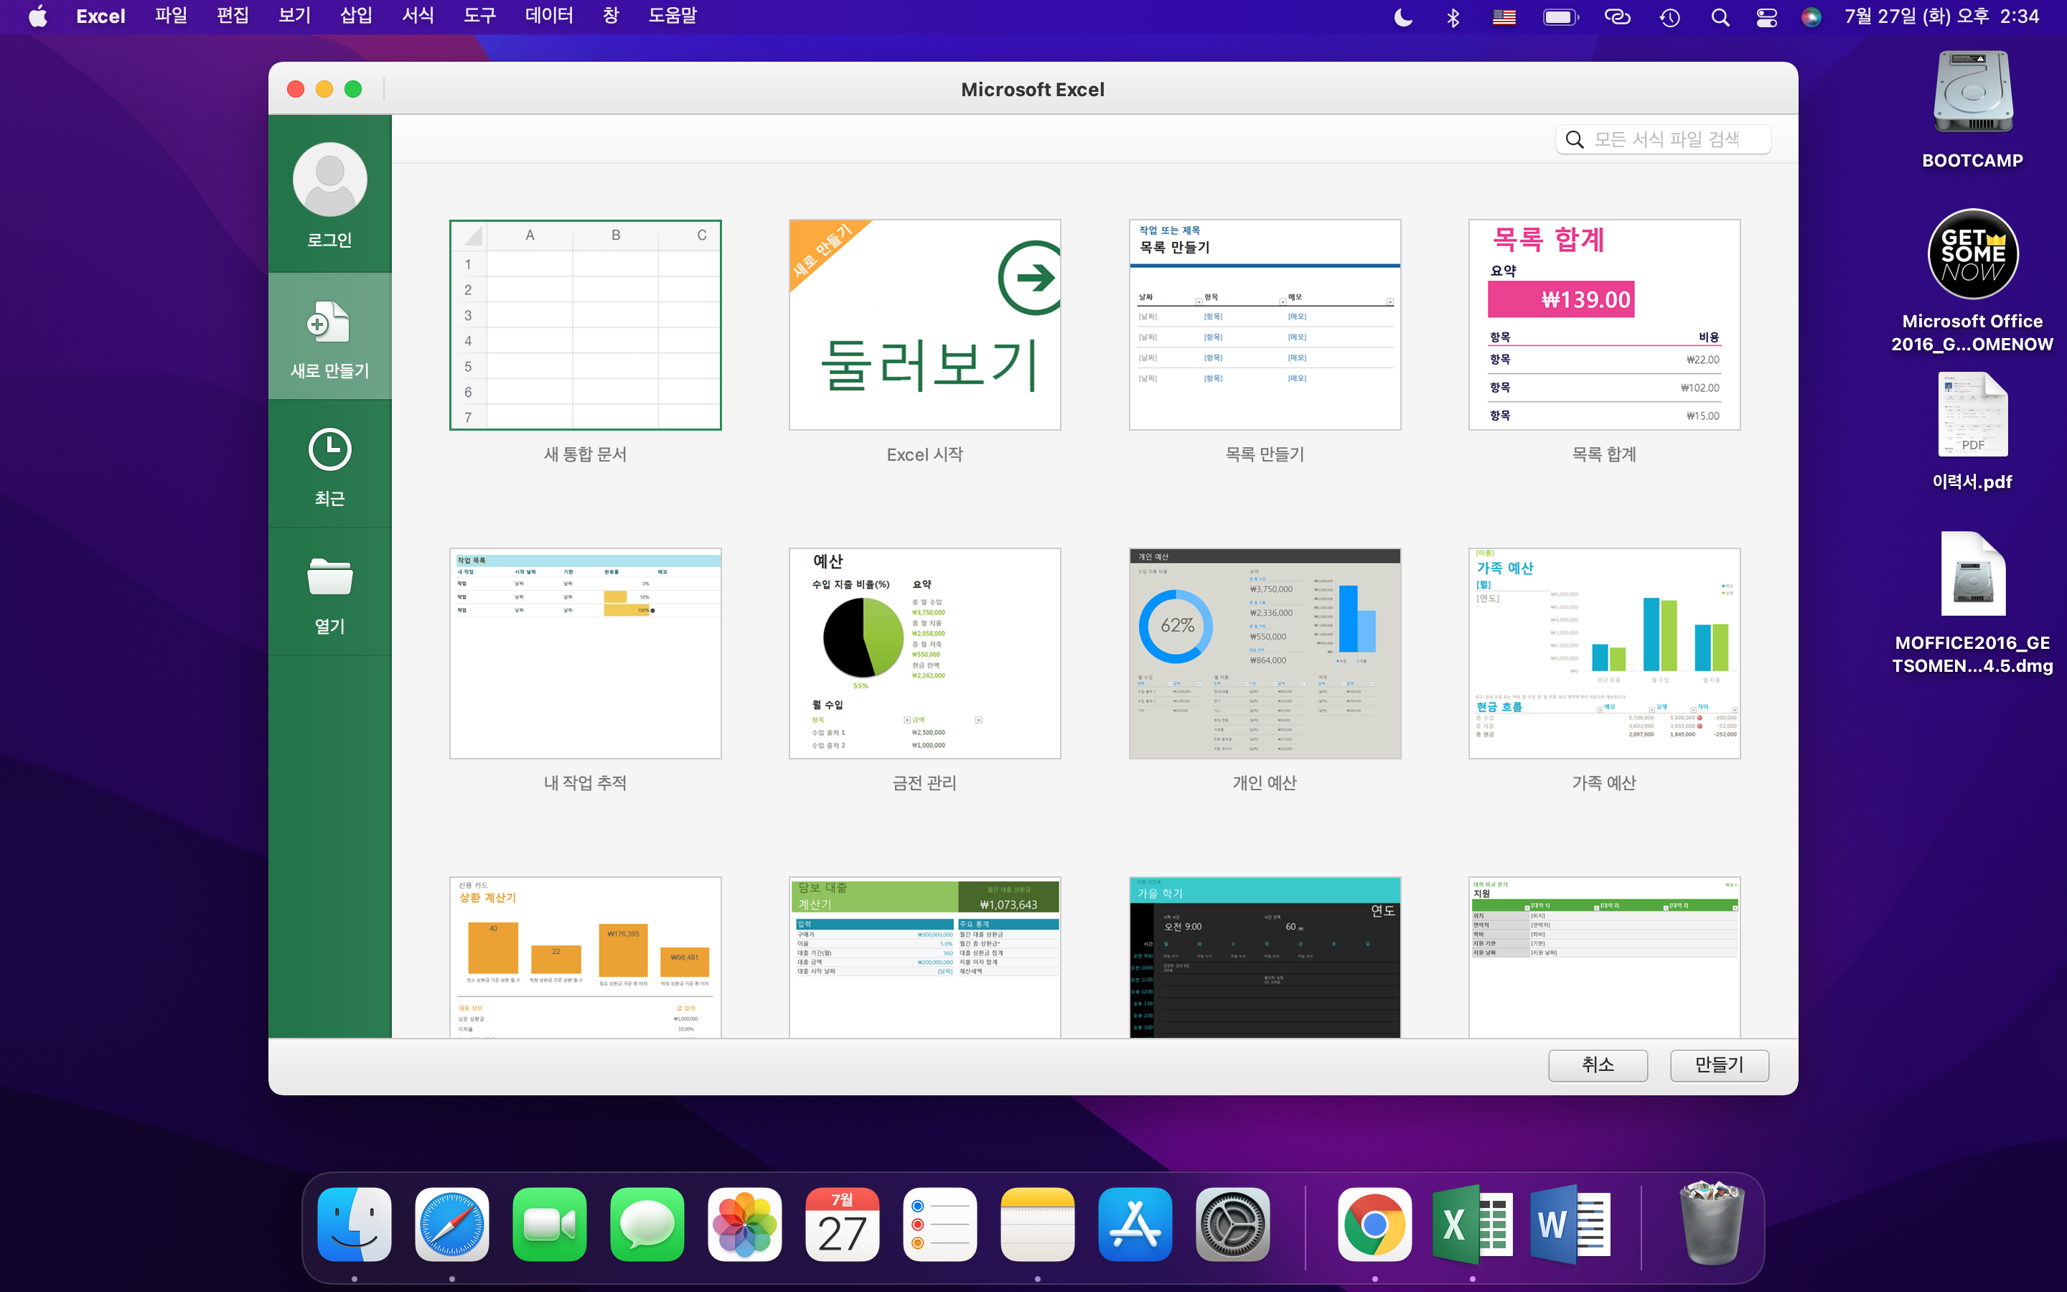2067x1292 pixels.
Task: Open the 파일 menu
Action: [x=171, y=17]
